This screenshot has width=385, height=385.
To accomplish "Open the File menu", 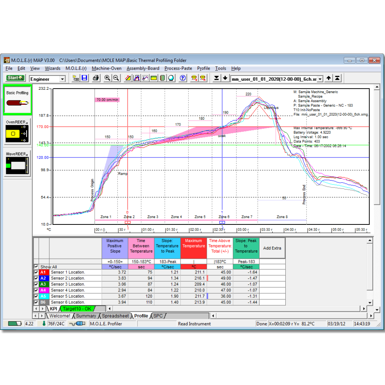I will click(9, 69).
